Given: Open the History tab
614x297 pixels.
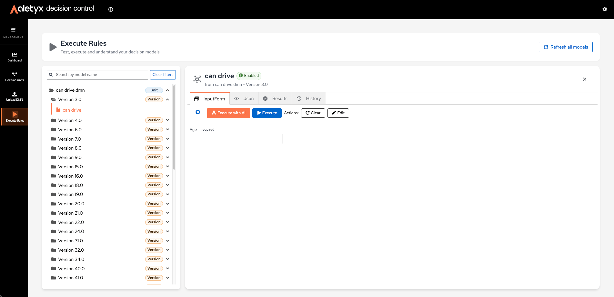Looking at the screenshot, I should (x=309, y=98).
